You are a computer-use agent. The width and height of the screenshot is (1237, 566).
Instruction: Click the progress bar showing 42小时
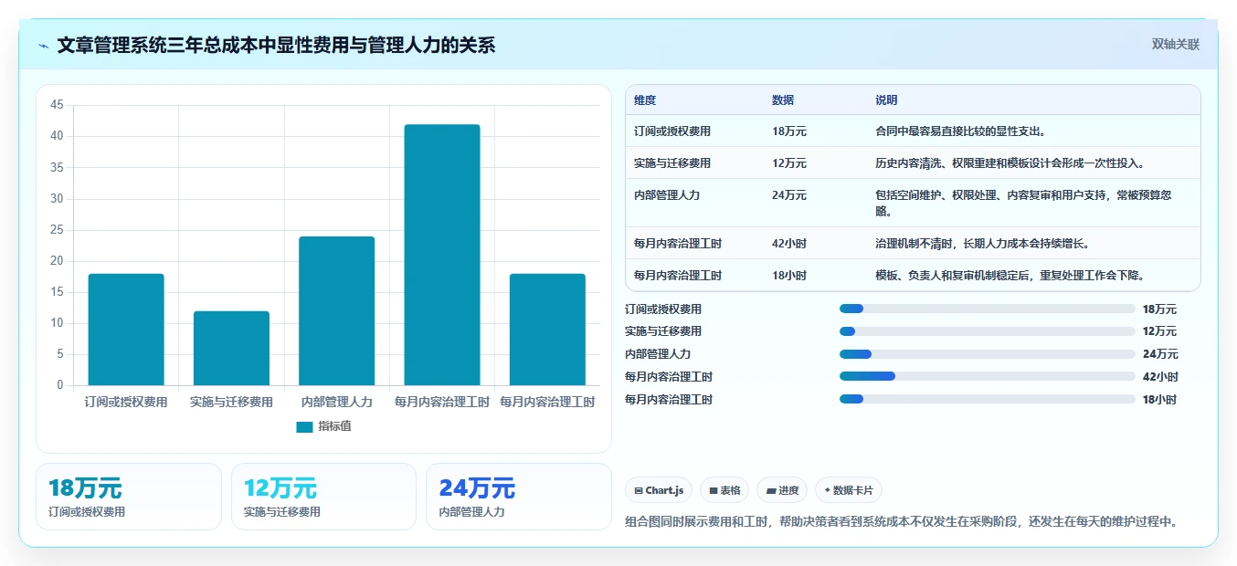click(987, 376)
